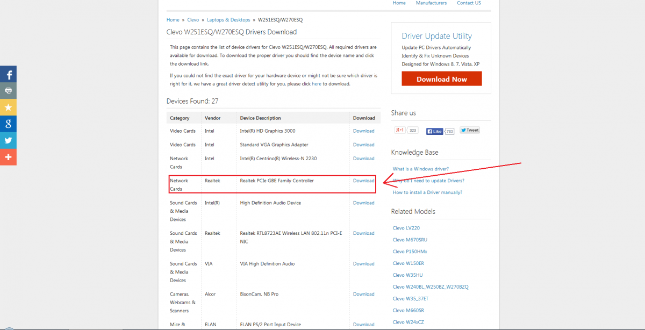Open related model Clevo W35_37ET
Viewport: 645px width, 330px height.
411,298
